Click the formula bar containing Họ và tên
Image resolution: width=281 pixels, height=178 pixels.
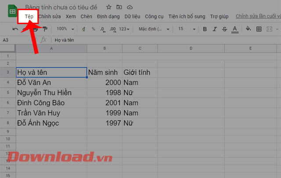click(165, 40)
